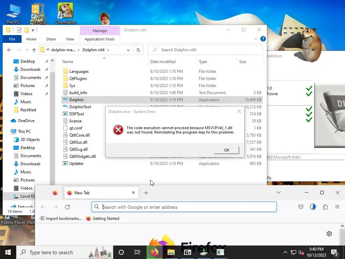Expand the Explorer ribbon chevron

pyautogui.click(x=255, y=39)
